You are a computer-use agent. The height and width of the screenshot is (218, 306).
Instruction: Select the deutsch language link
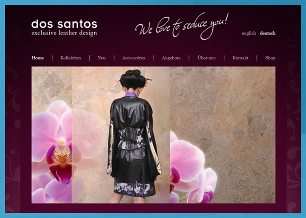pyautogui.click(x=267, y=33)
